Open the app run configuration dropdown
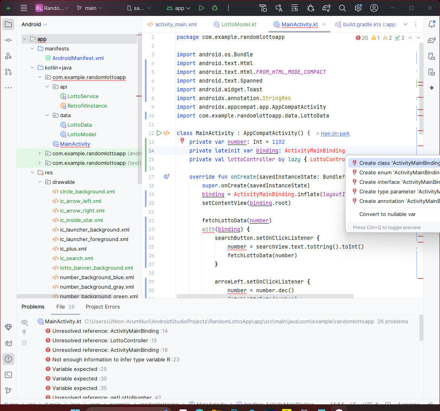 point(178,8)
